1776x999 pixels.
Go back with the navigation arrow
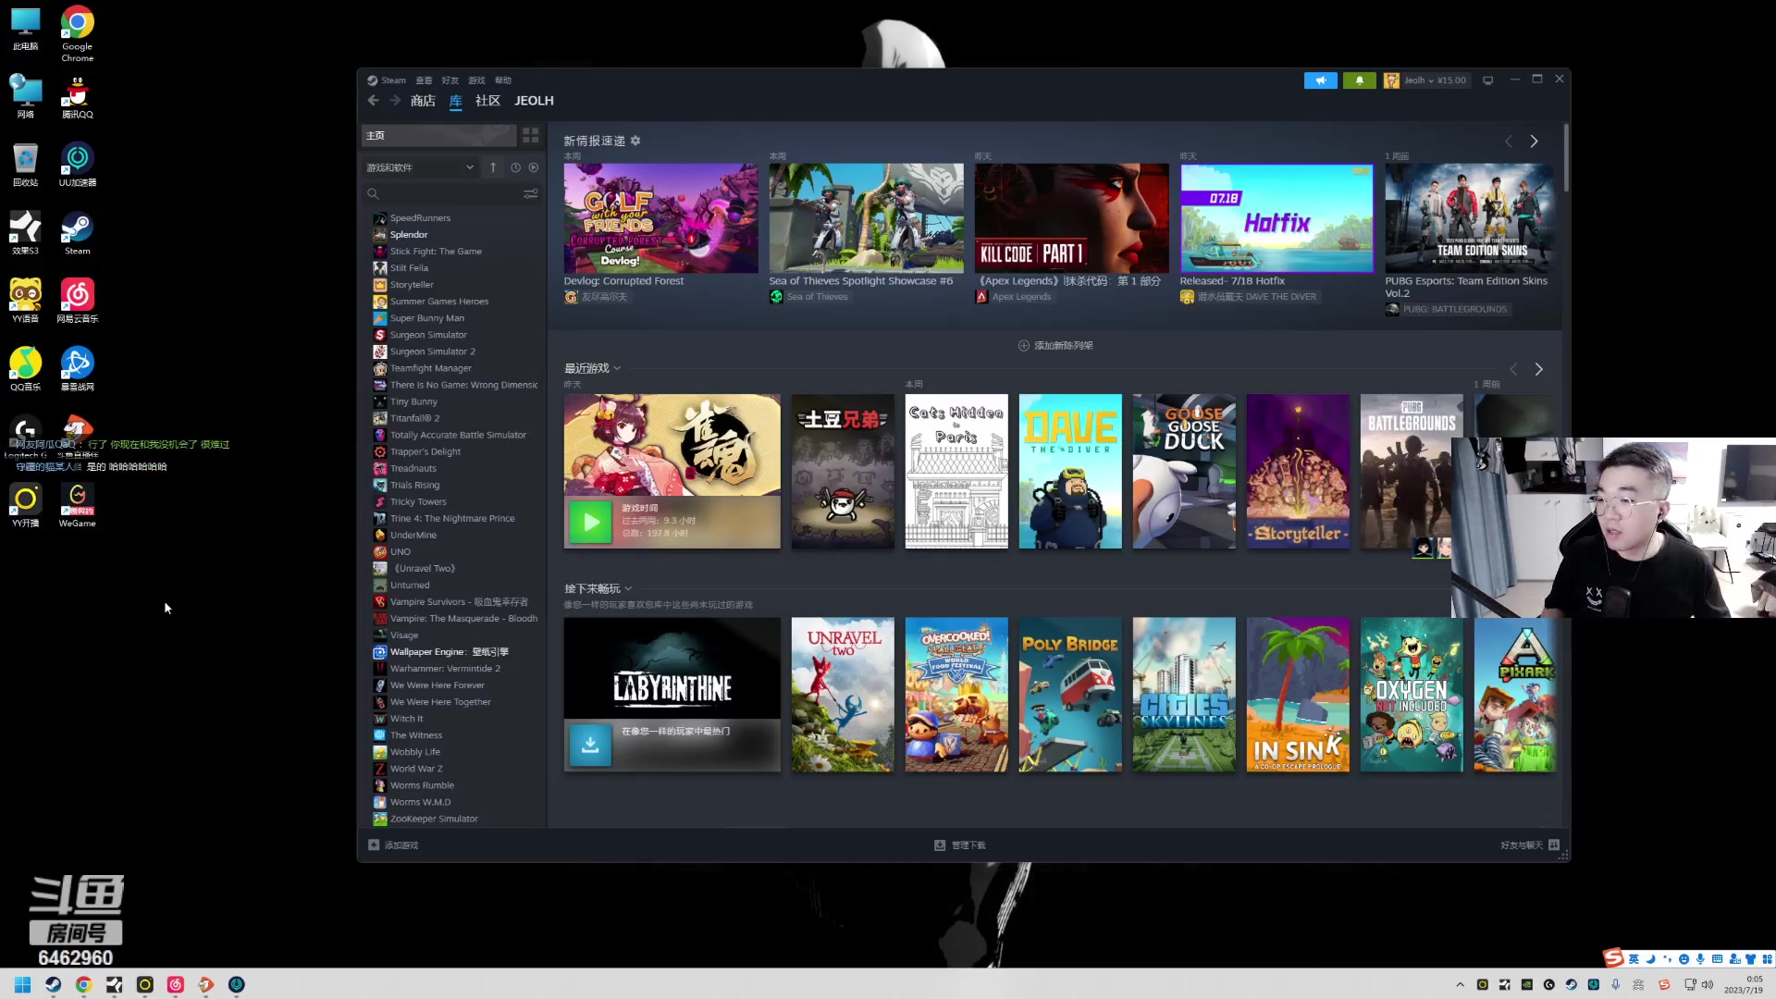click(x=374, y=101)
